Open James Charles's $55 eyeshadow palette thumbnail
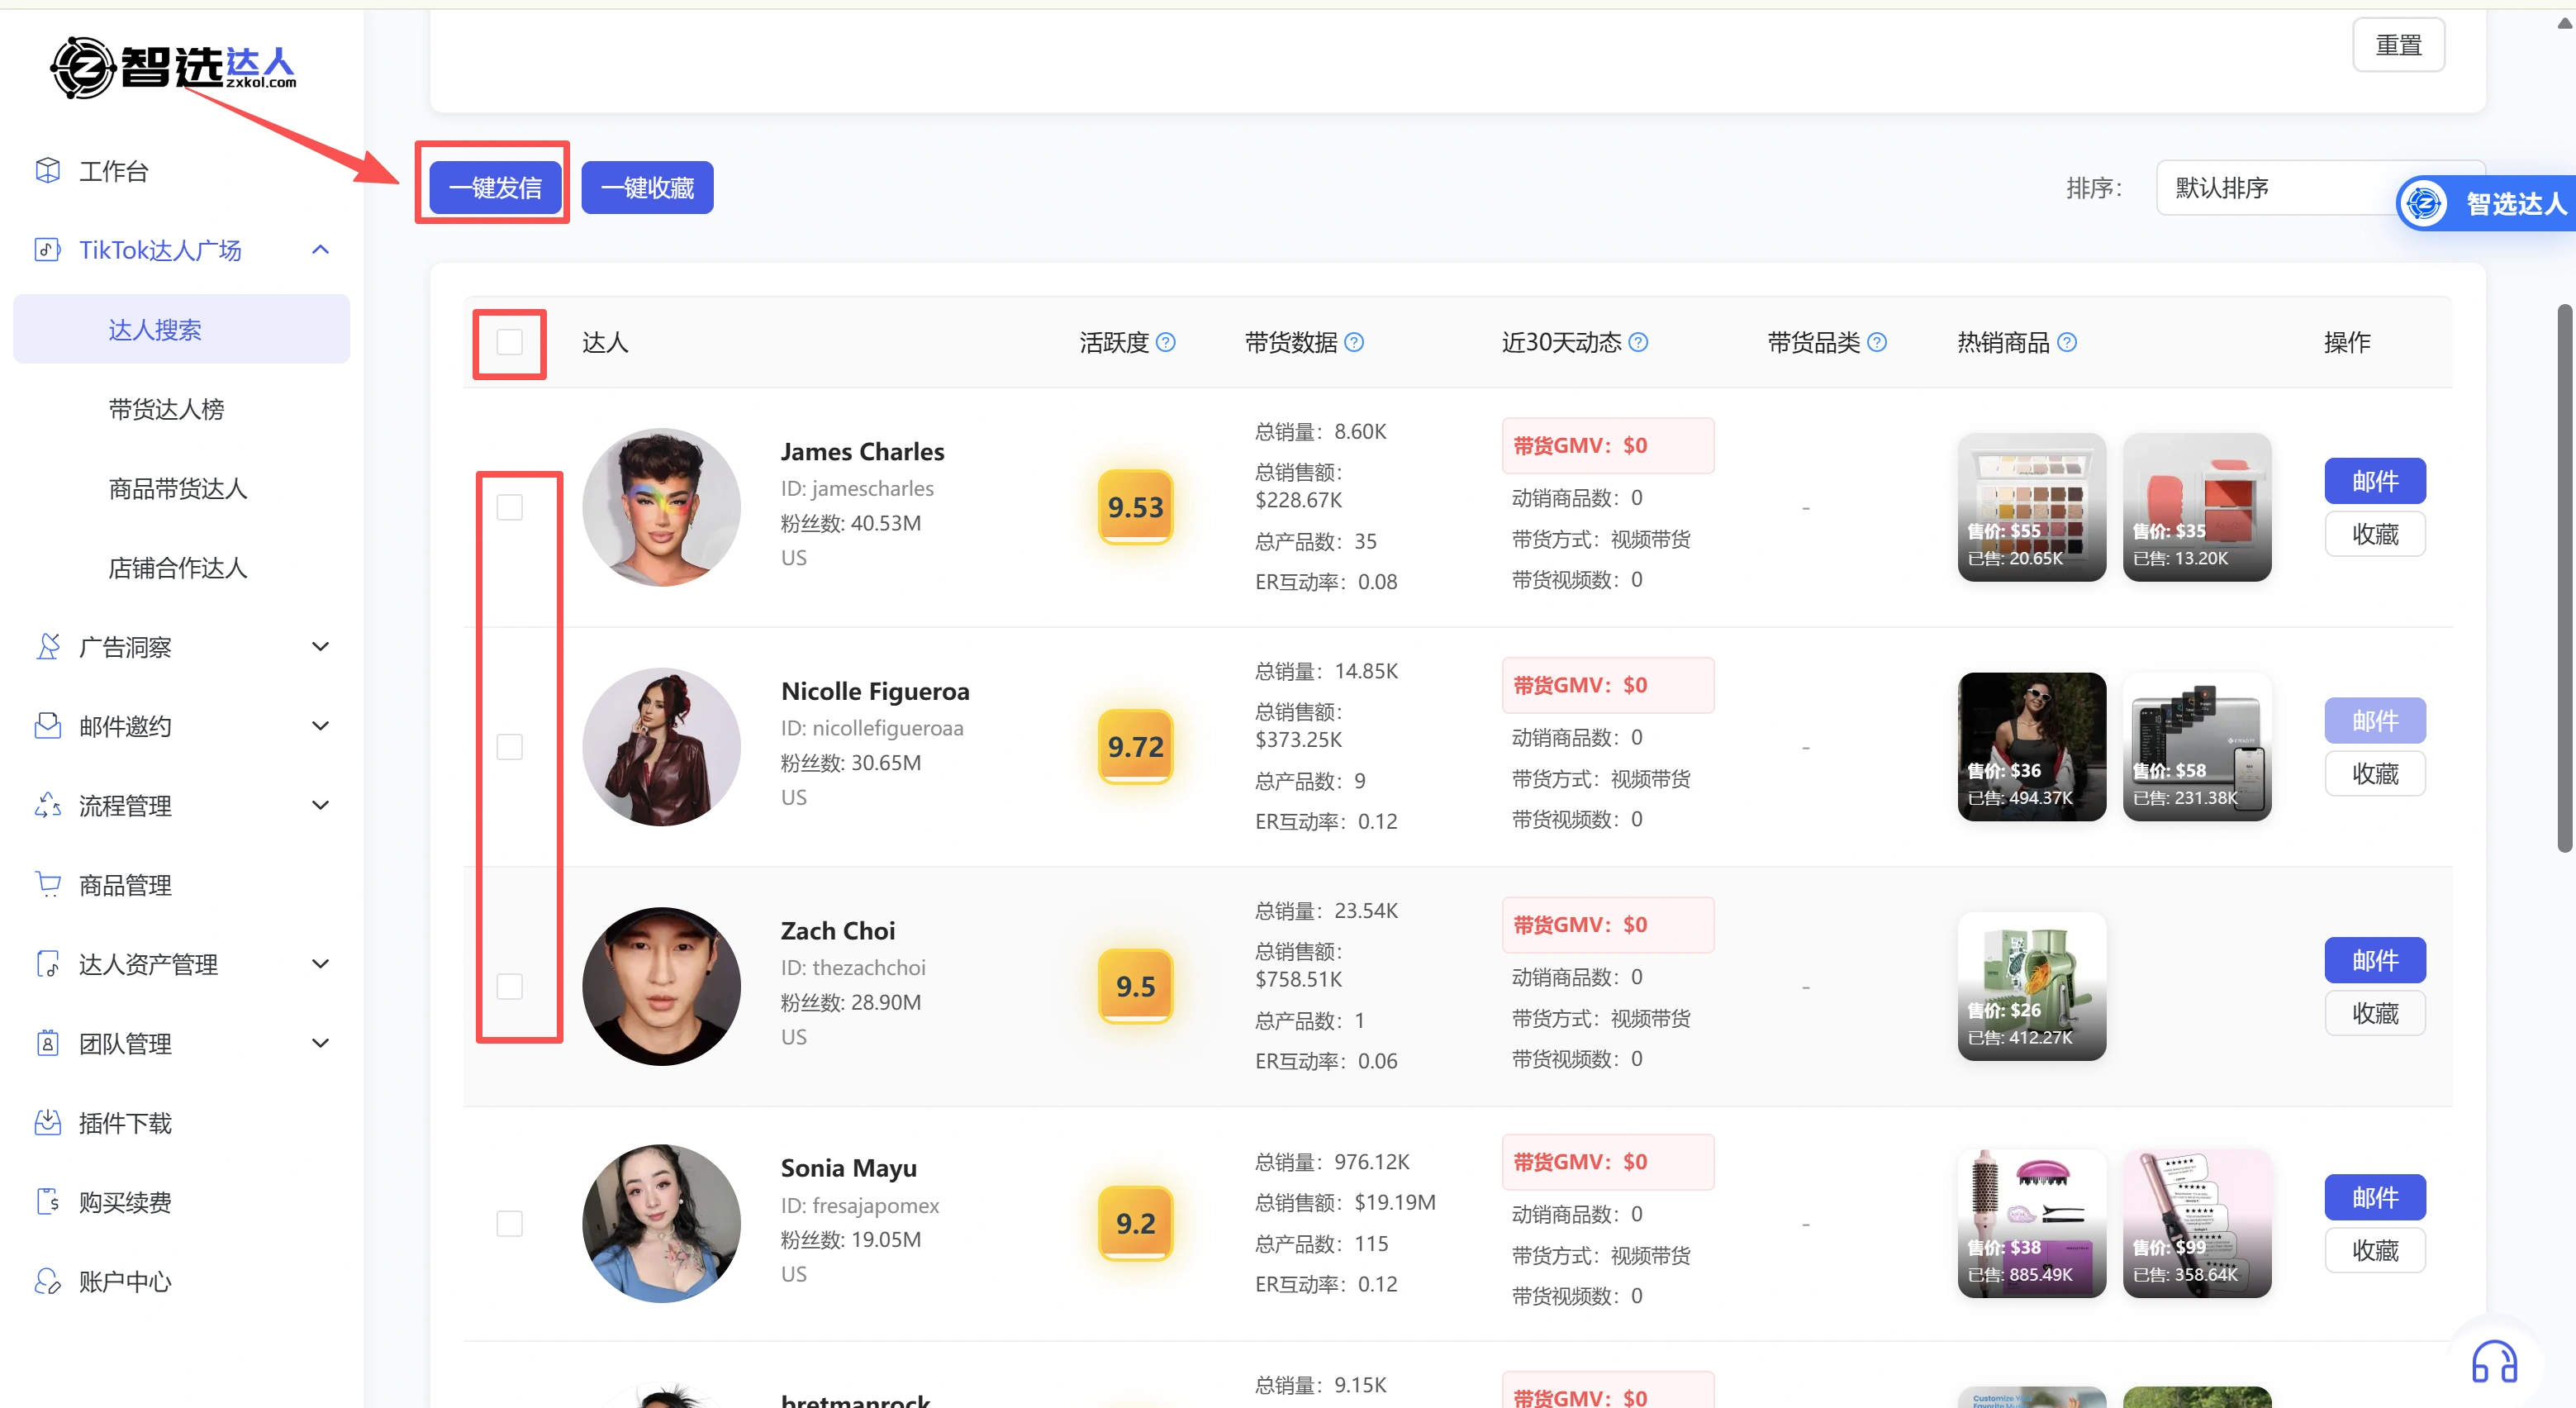The image size is (2576, 1408). pyautogui.click(x=2031, y=507)
